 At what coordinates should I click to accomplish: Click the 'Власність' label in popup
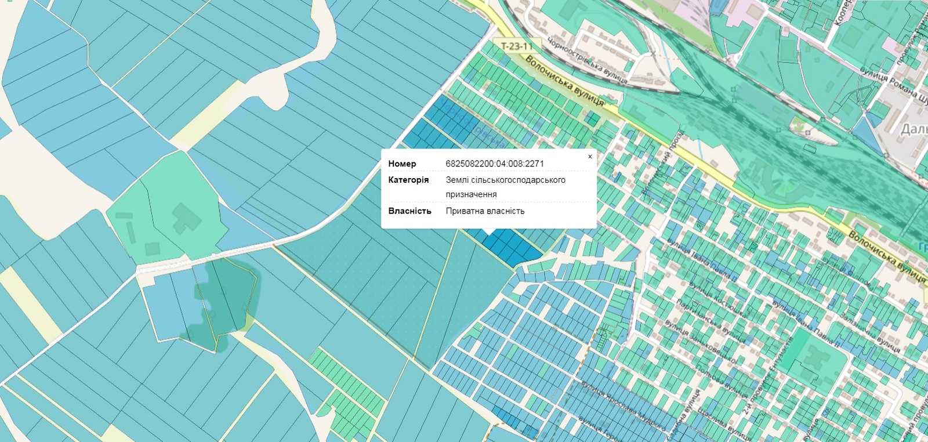coord(409,211)
